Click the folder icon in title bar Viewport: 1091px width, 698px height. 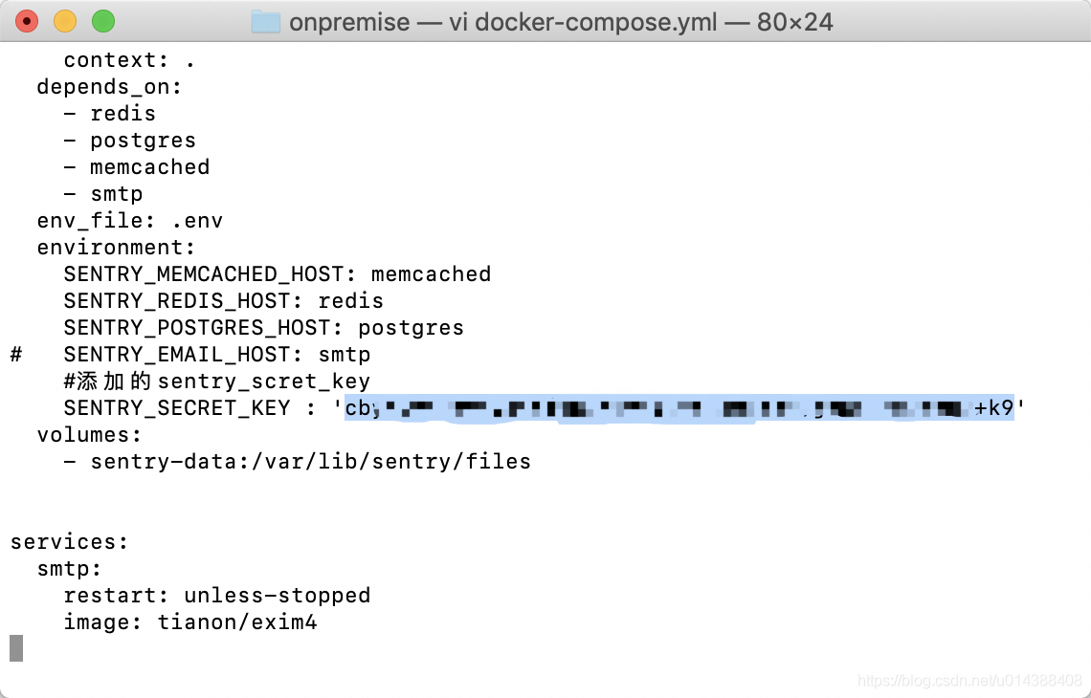pyautogui.click(x=265, y=22)
